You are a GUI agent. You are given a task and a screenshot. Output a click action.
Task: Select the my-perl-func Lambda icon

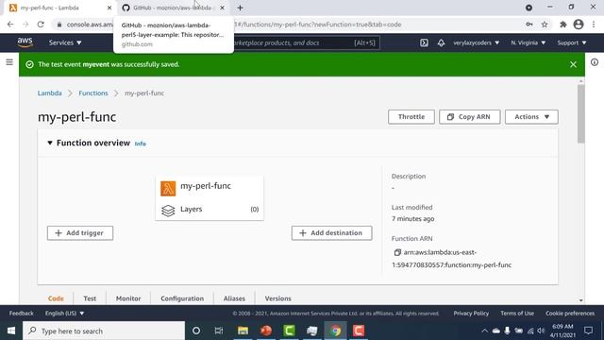point(168,189)
